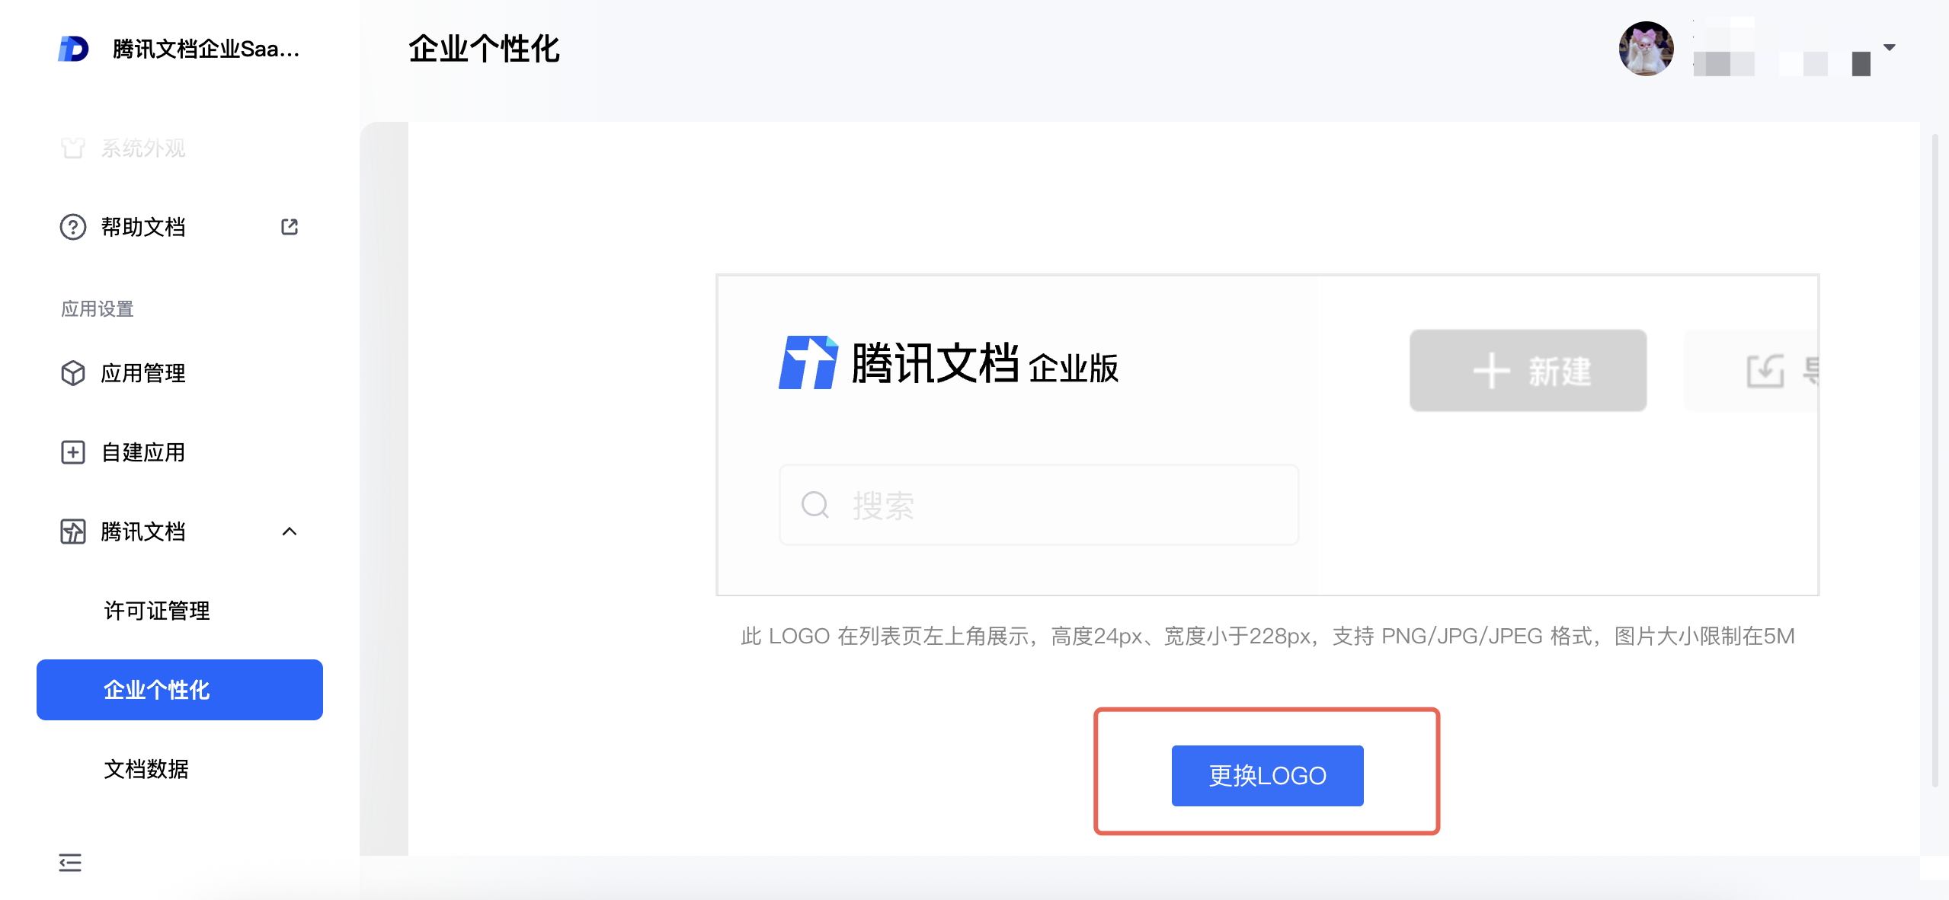
Task: Open 许可证管理 menu item
Action: [157, 611]
